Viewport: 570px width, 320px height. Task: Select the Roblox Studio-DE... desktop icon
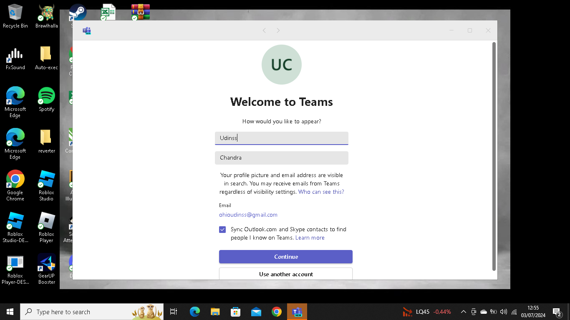(x=15, y=227)
